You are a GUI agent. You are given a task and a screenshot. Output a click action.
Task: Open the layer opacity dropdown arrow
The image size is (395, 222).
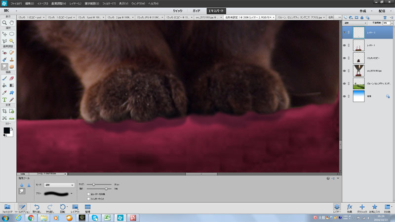392,23
